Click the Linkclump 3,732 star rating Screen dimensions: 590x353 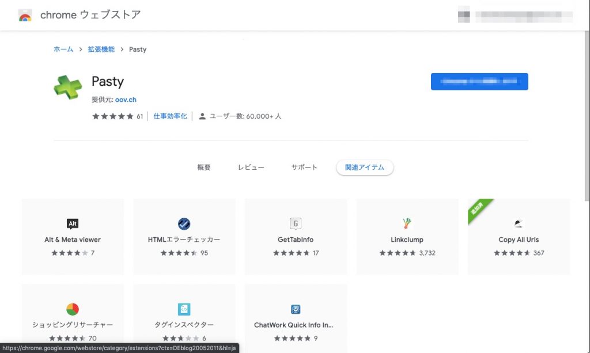coord(398,253)
